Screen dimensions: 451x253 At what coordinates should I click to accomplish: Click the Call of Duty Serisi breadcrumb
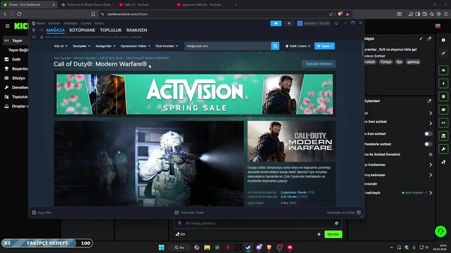(x=111, y=58)
